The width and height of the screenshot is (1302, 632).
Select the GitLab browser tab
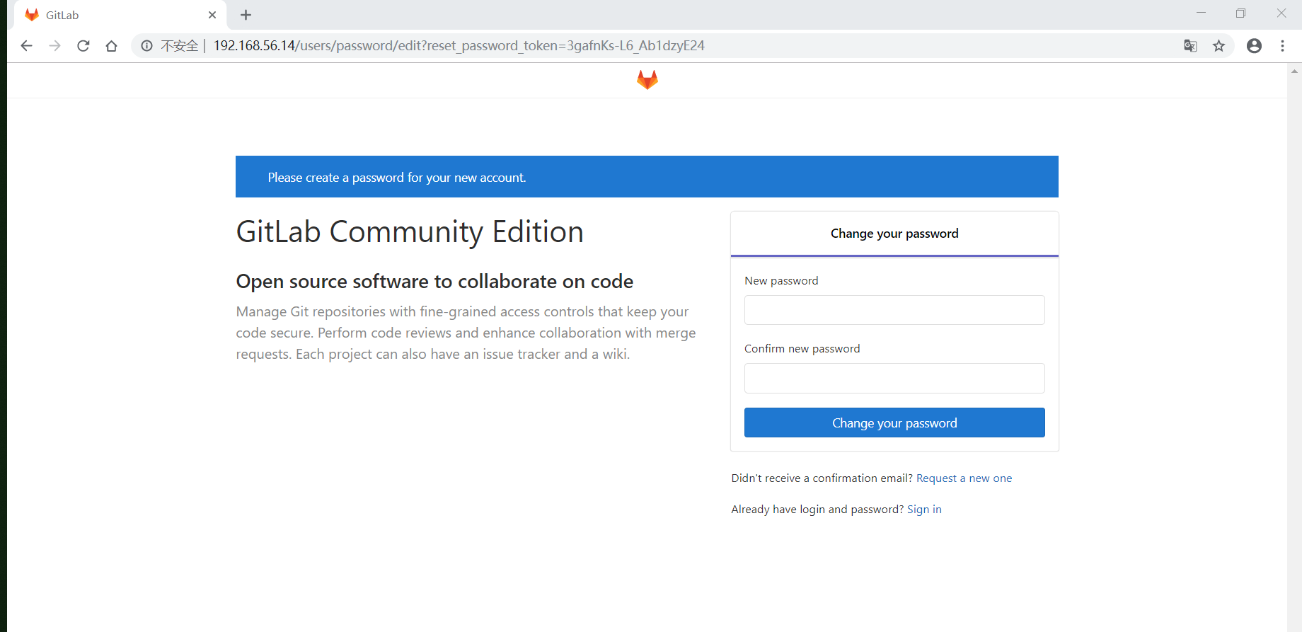coord(120,15)
